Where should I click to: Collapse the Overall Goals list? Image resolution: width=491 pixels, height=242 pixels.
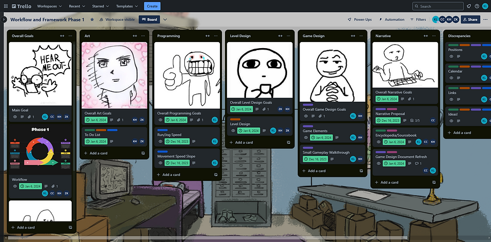click(62, 36)
